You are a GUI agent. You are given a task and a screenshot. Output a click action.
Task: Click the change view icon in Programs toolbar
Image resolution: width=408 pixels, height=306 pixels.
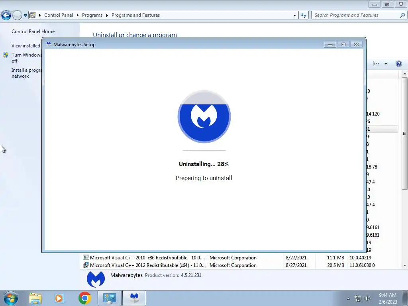point(376,64)
